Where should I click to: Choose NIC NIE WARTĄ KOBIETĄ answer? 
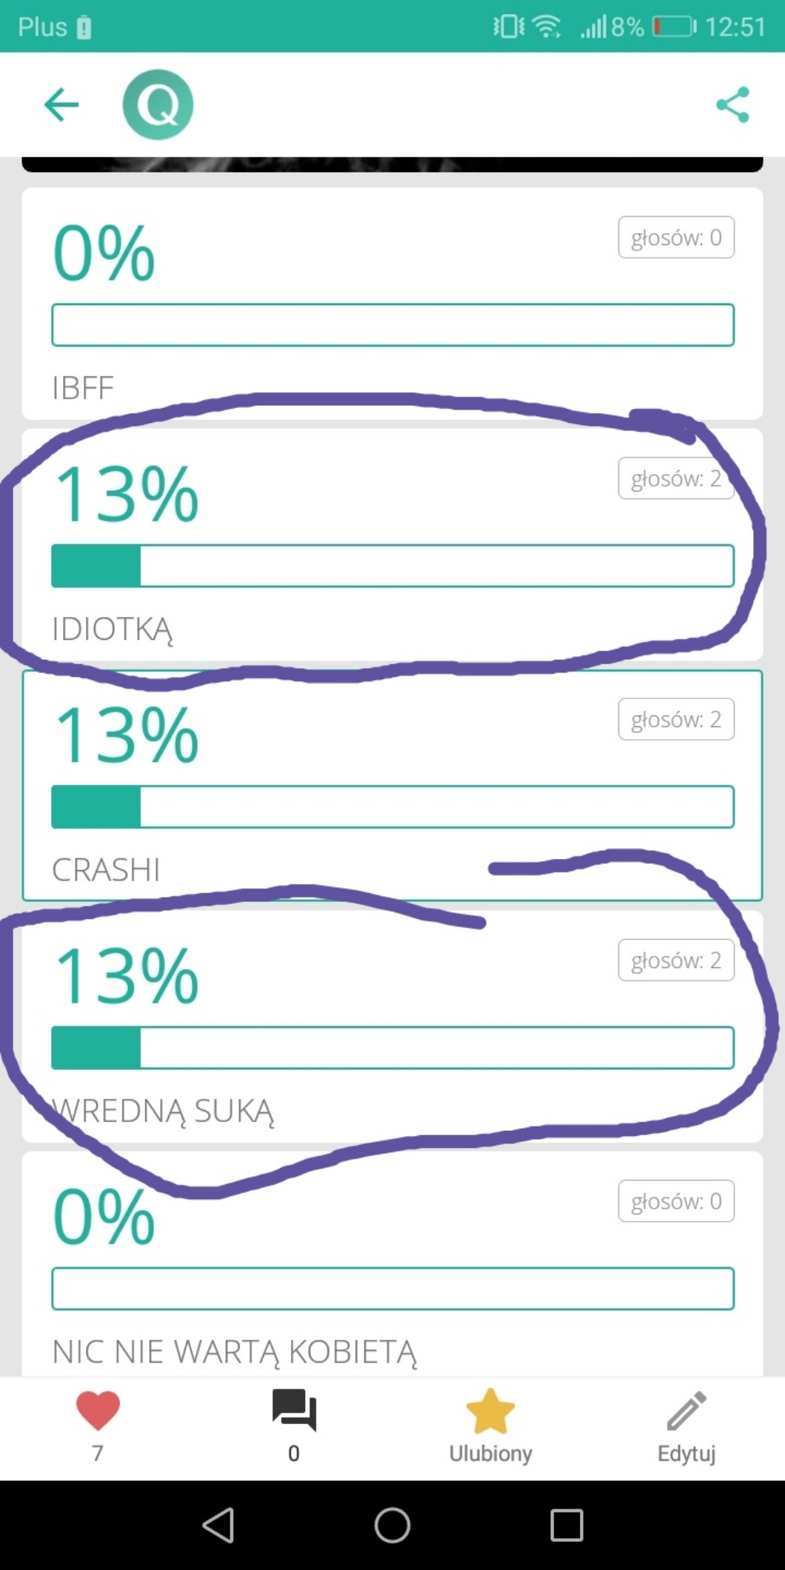(392, 1266)
